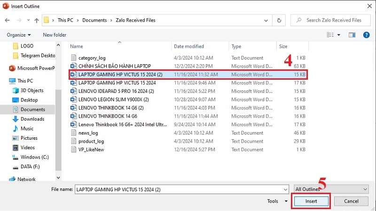Viewport: 376px width, 211px height.
Task: Click sidebar scrollbar down arrow
Action: point(58,178)
